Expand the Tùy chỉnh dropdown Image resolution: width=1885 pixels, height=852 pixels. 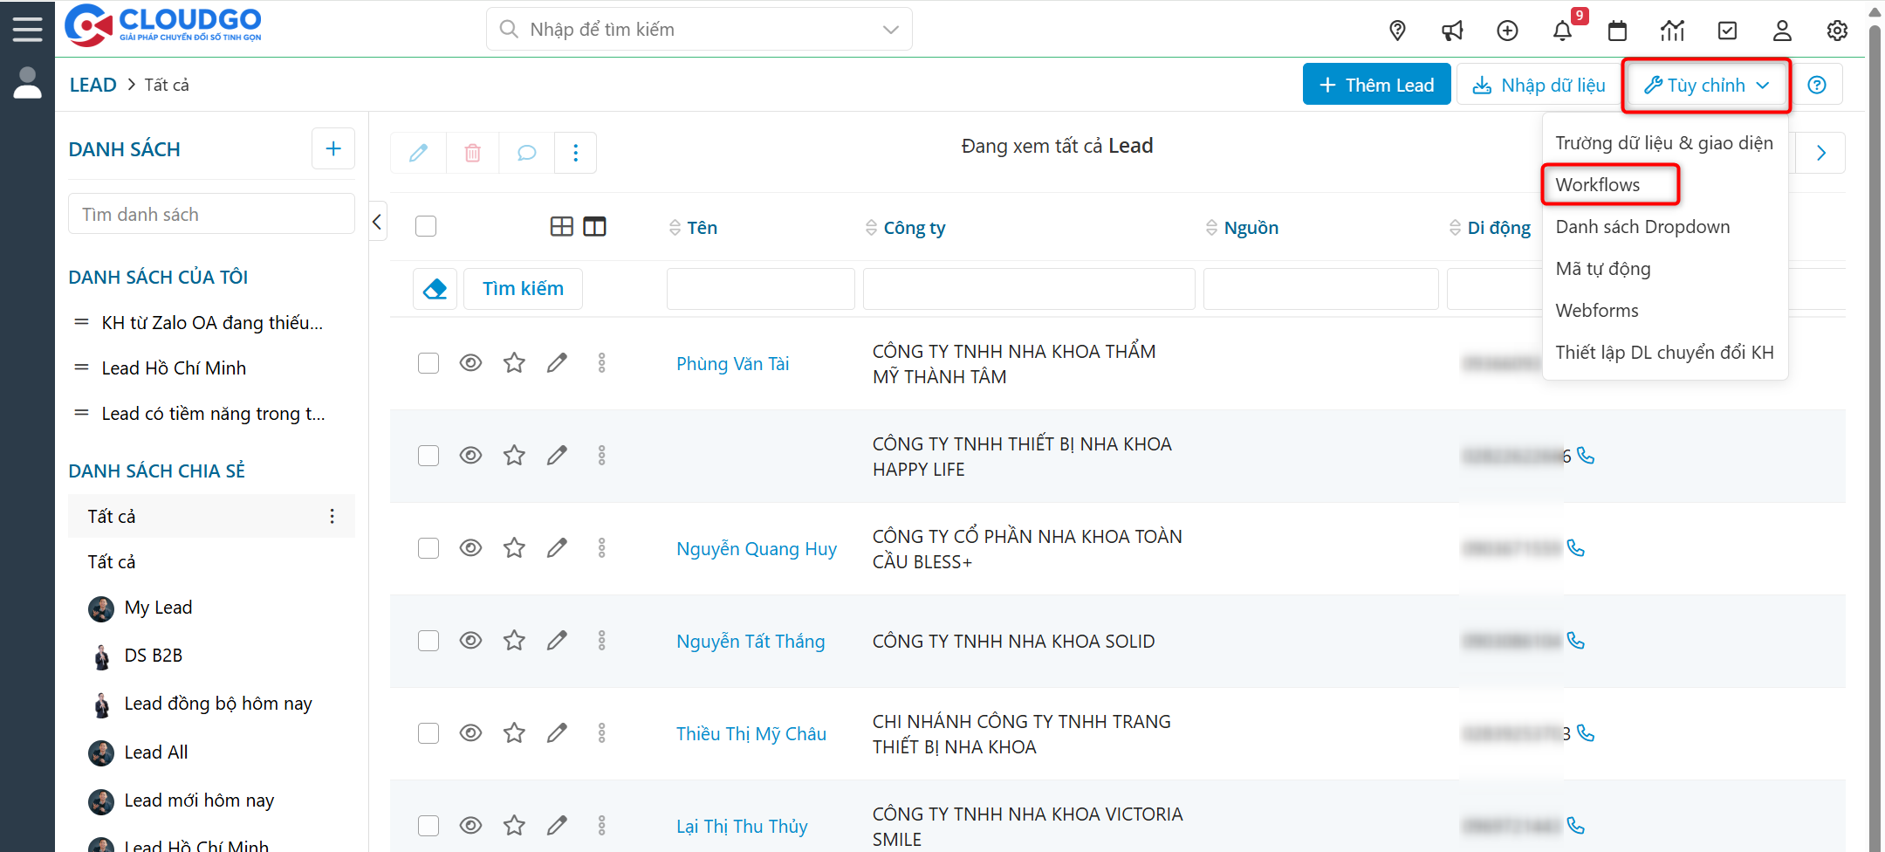(x=1706, y=85)
